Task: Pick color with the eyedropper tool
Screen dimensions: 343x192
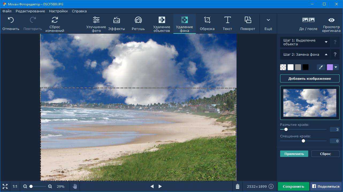Action: [x=321, y=67]
